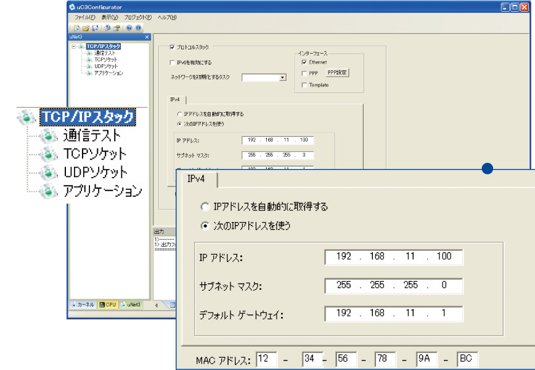Select small TCP/IPスタック row in uNet3 panel
The image size is (535, 370).
tap(103, 46)
